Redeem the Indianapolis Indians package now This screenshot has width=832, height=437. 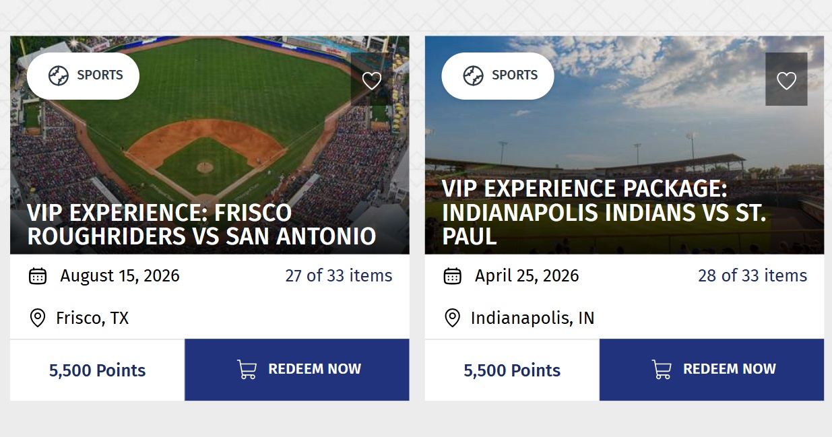711,369
